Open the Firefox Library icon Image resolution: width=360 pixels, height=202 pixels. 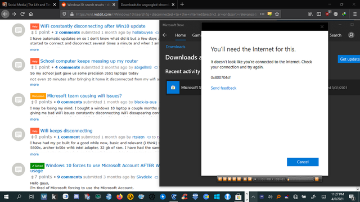pos(310,14)
